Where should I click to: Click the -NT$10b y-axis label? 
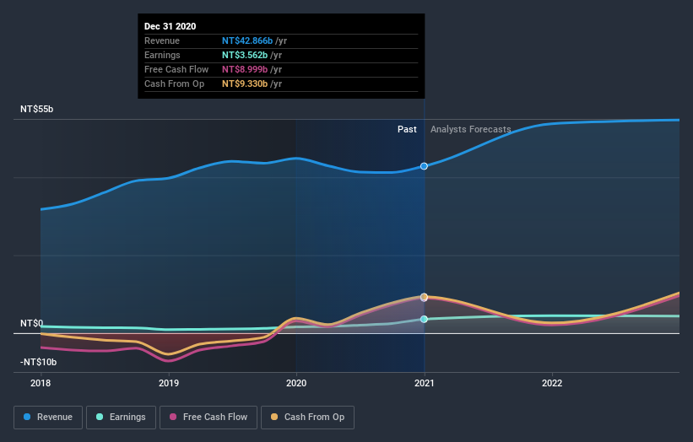click(x=39, y=362)
